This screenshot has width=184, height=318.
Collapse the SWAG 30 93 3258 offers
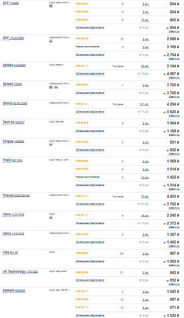point(174,116)
